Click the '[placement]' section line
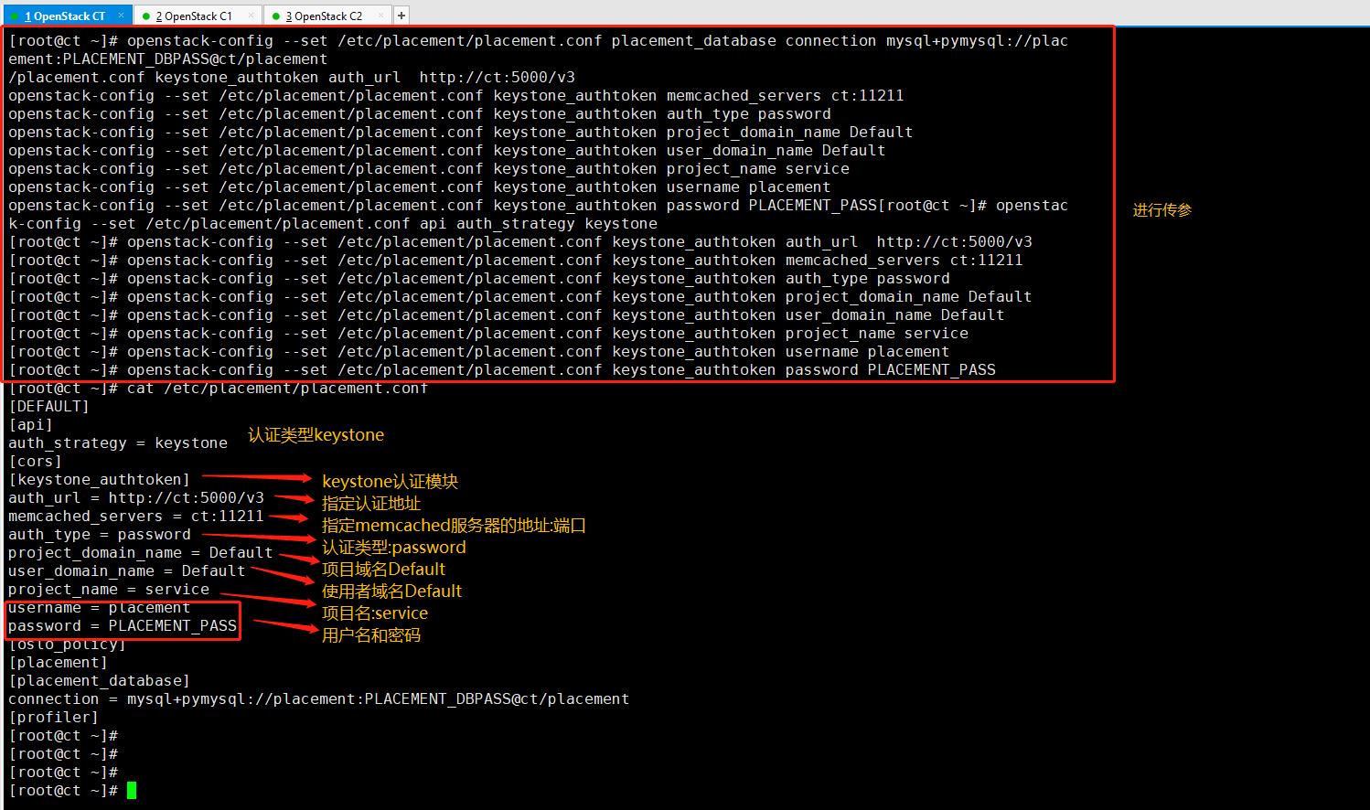 (x=59, y=663)
